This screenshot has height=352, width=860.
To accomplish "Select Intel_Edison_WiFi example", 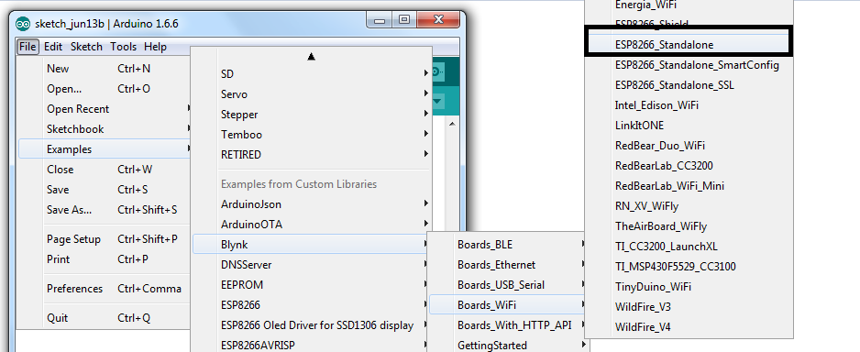I will point(689,105).
